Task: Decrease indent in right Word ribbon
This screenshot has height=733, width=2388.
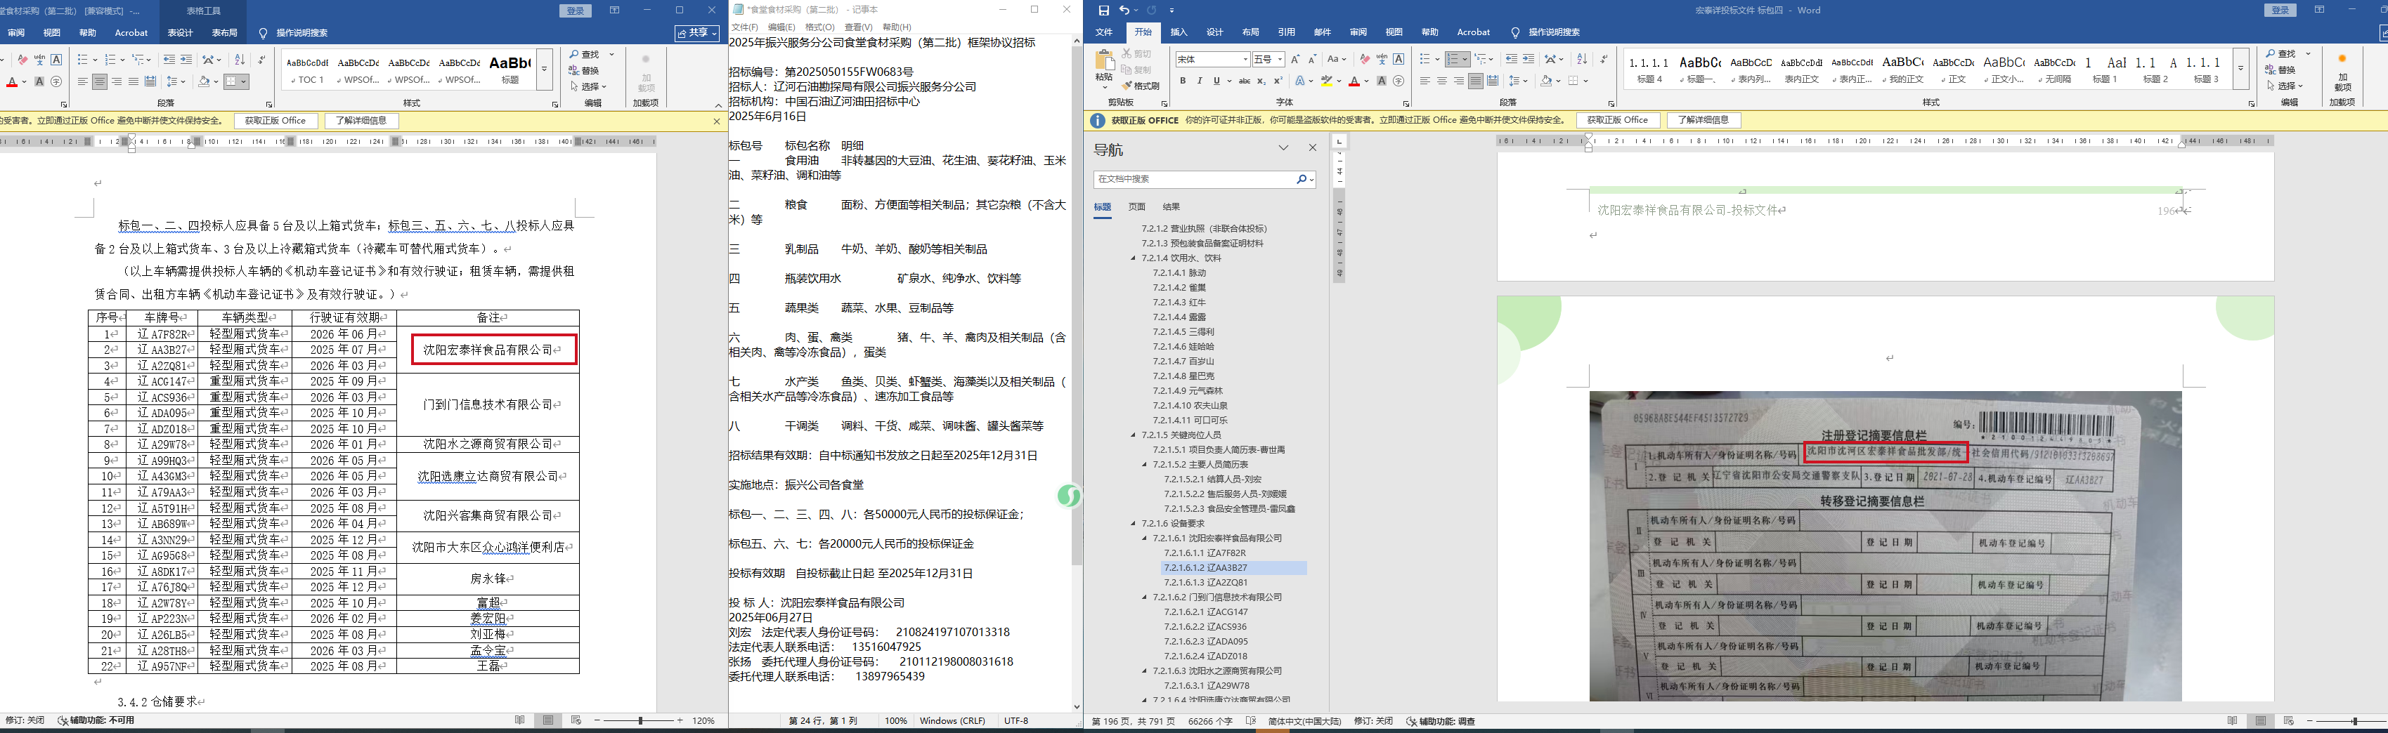Action: [1511, 59]
